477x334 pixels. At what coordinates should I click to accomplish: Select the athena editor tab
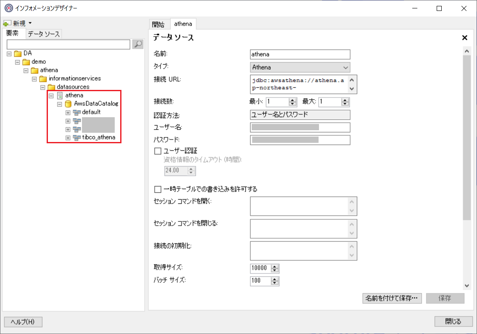click(183, 24)
